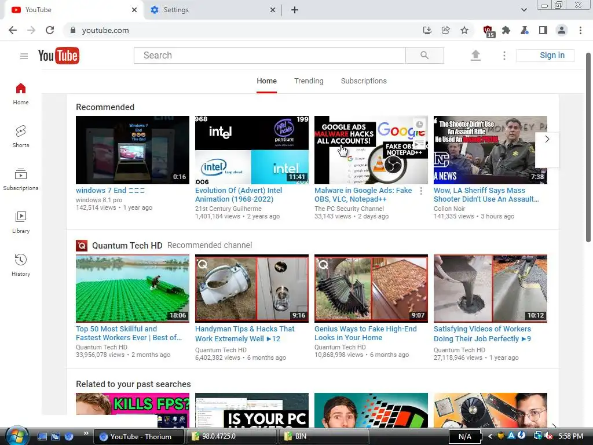593x445 pixels.
Task: Toggle the browser side panel icon
Action: [543, 30]
